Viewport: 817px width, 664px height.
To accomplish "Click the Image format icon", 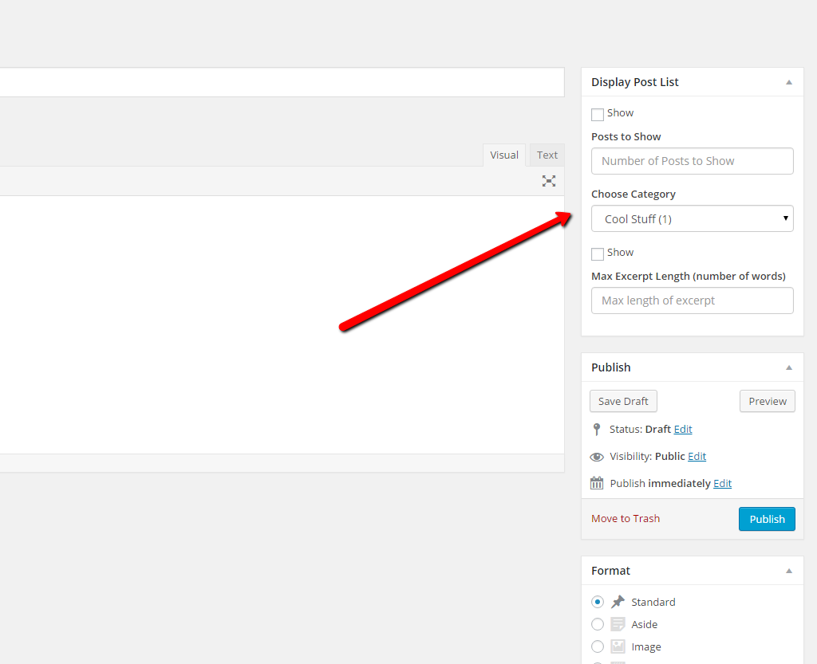I will click(x=618, y=646).
